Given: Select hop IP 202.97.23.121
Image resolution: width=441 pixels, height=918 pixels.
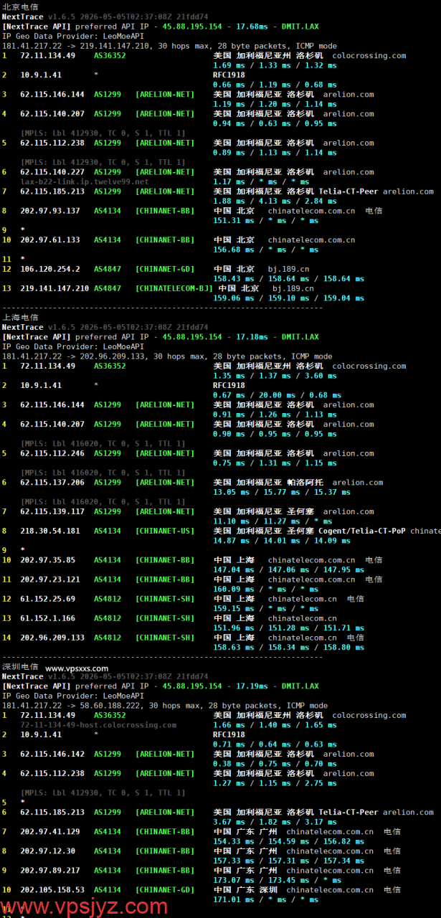Looking at the screenshot, I should pyautogui.click(x=49, y=579).
